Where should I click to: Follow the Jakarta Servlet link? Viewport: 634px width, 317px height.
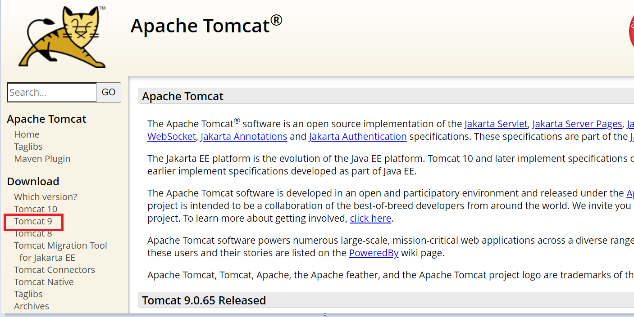pos(496,124)
